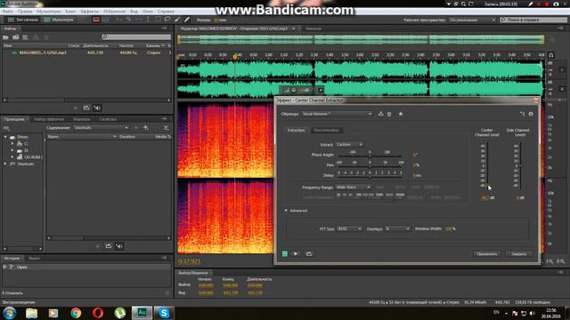
Task: Click the headphones icon beside the time ruler
Action: tap(551, 55)
